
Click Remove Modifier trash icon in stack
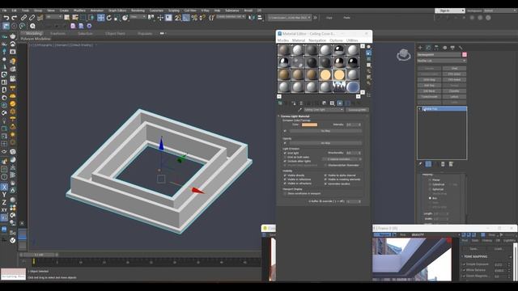(x=443, y=164)
